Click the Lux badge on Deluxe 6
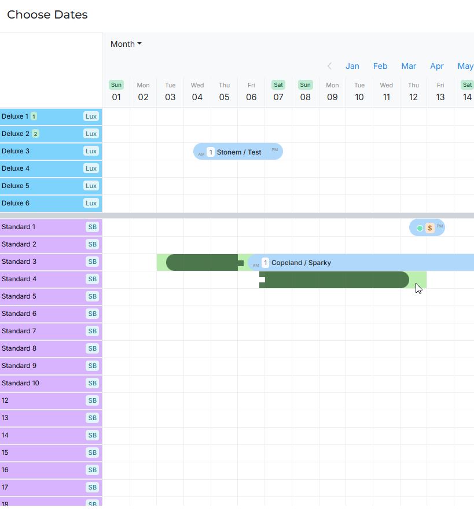Viewport: 474px width, 515px height. [x=91, y=203]
